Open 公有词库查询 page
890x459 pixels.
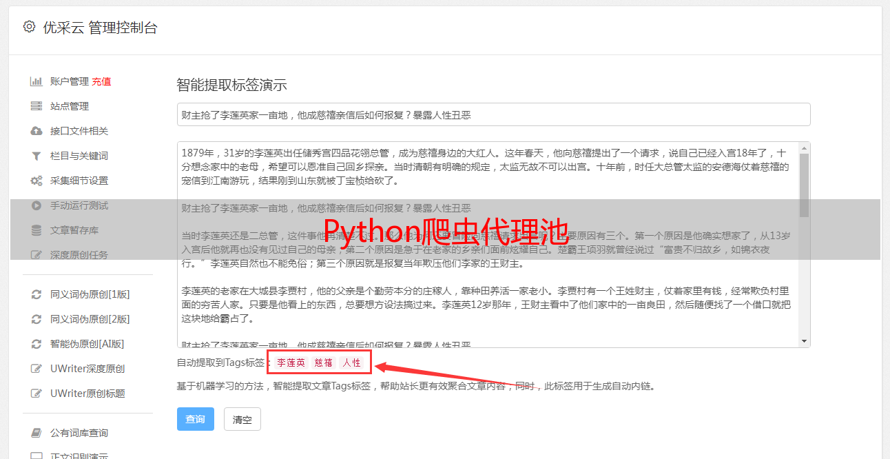coord(79,433)
